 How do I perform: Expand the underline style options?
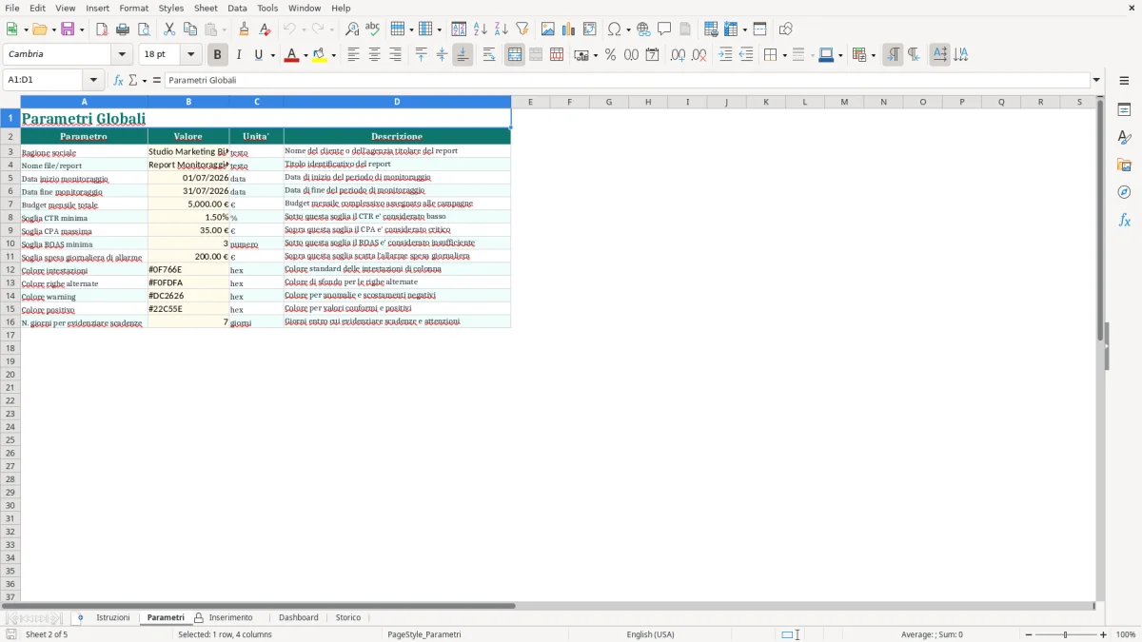273,55
